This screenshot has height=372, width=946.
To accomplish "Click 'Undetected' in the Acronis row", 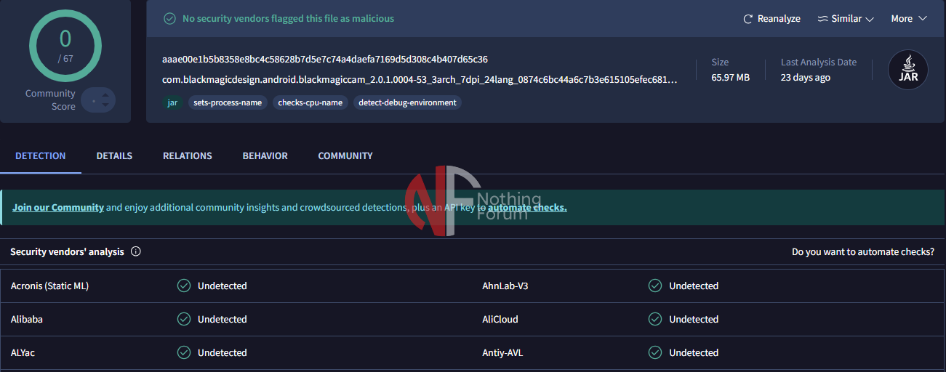I will click(223, 286).
